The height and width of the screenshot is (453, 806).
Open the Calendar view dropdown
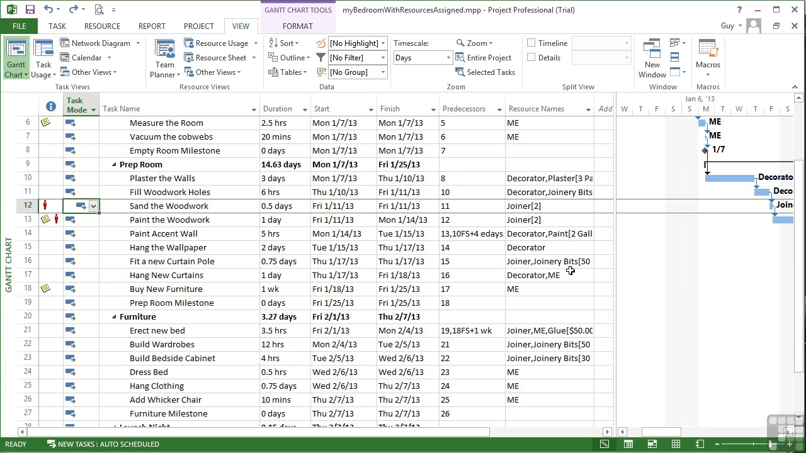108,57
